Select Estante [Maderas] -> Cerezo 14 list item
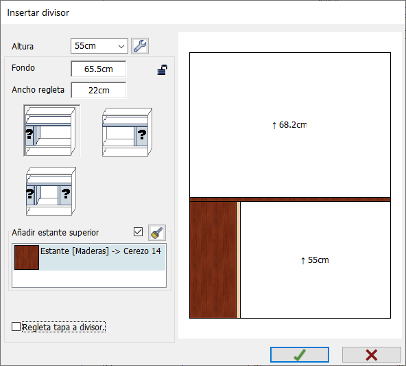This screenshot has height=366, width=406. point(89,257)
